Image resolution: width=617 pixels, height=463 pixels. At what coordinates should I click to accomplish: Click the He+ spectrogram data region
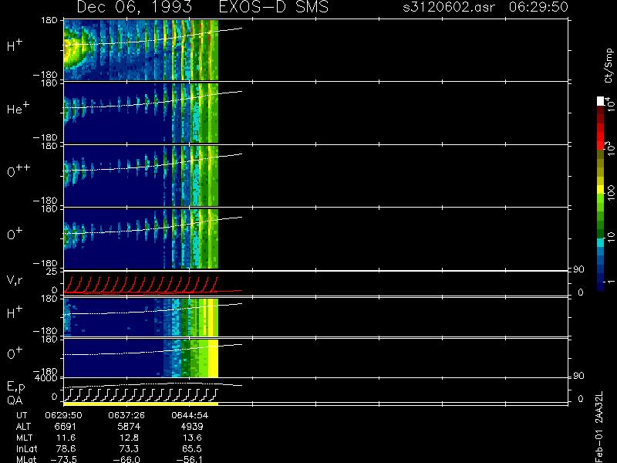(x=141, y=113)
